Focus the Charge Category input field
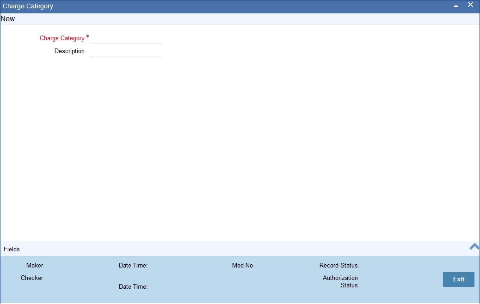 click(x=126, y=38)
